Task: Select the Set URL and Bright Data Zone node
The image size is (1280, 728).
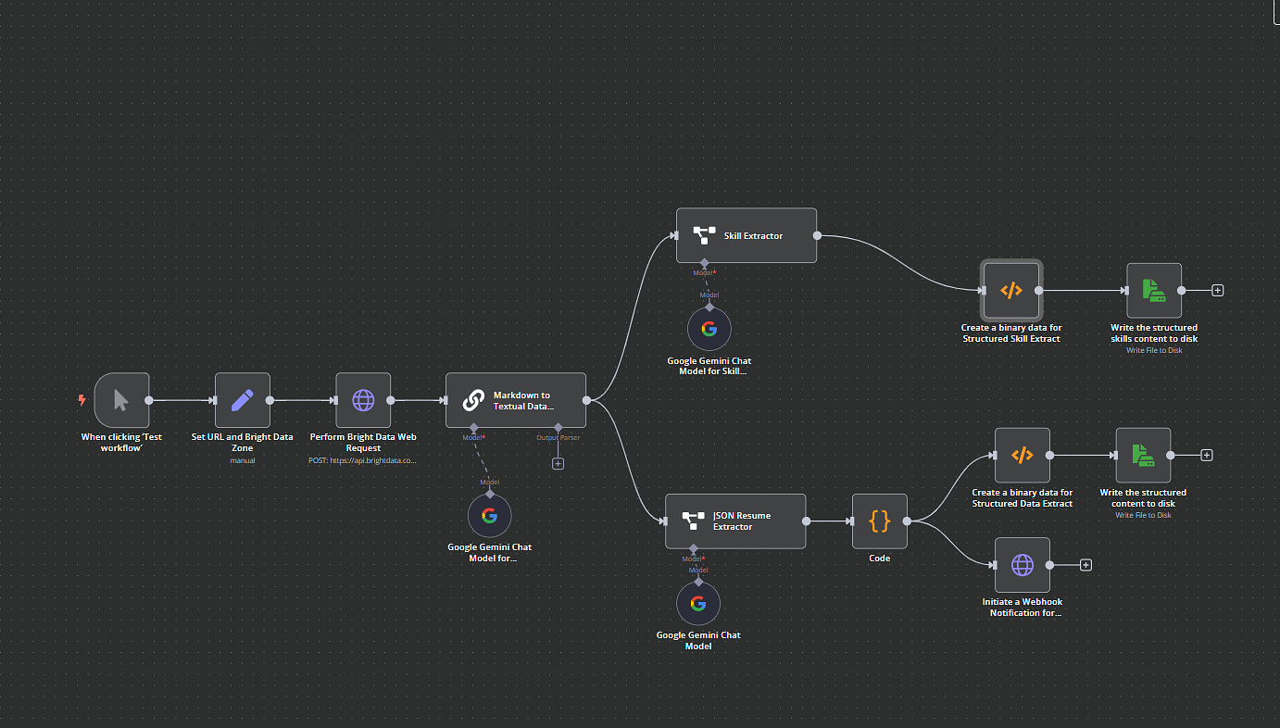Action: [242, 400]
